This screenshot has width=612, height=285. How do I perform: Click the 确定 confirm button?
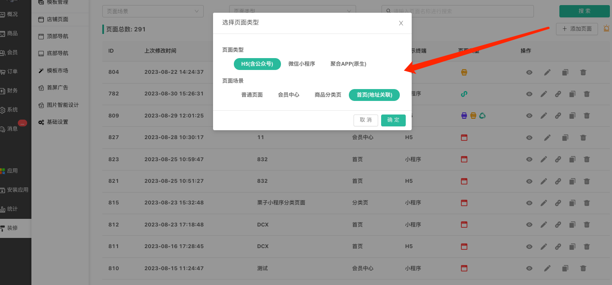pyautogui.click(x=393, y=120)
